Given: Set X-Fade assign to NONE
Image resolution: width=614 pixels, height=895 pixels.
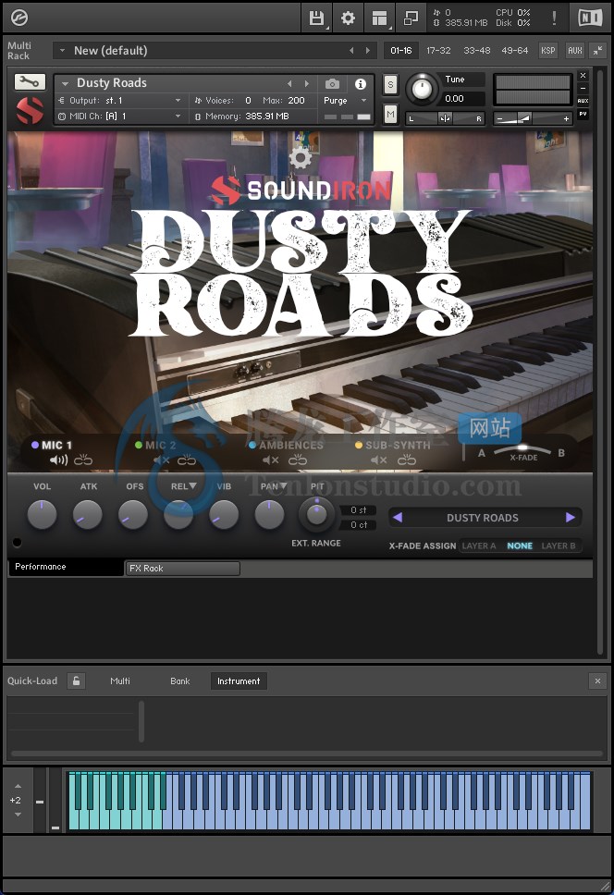Looking at the screenshot, I should pyautogui.click(x=520, y=546).
